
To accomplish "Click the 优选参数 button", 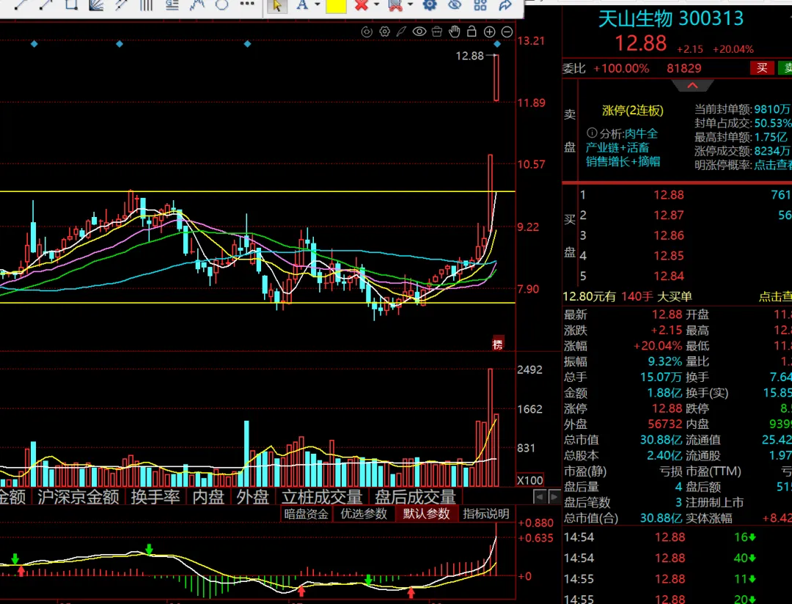I will click(364, 514).
